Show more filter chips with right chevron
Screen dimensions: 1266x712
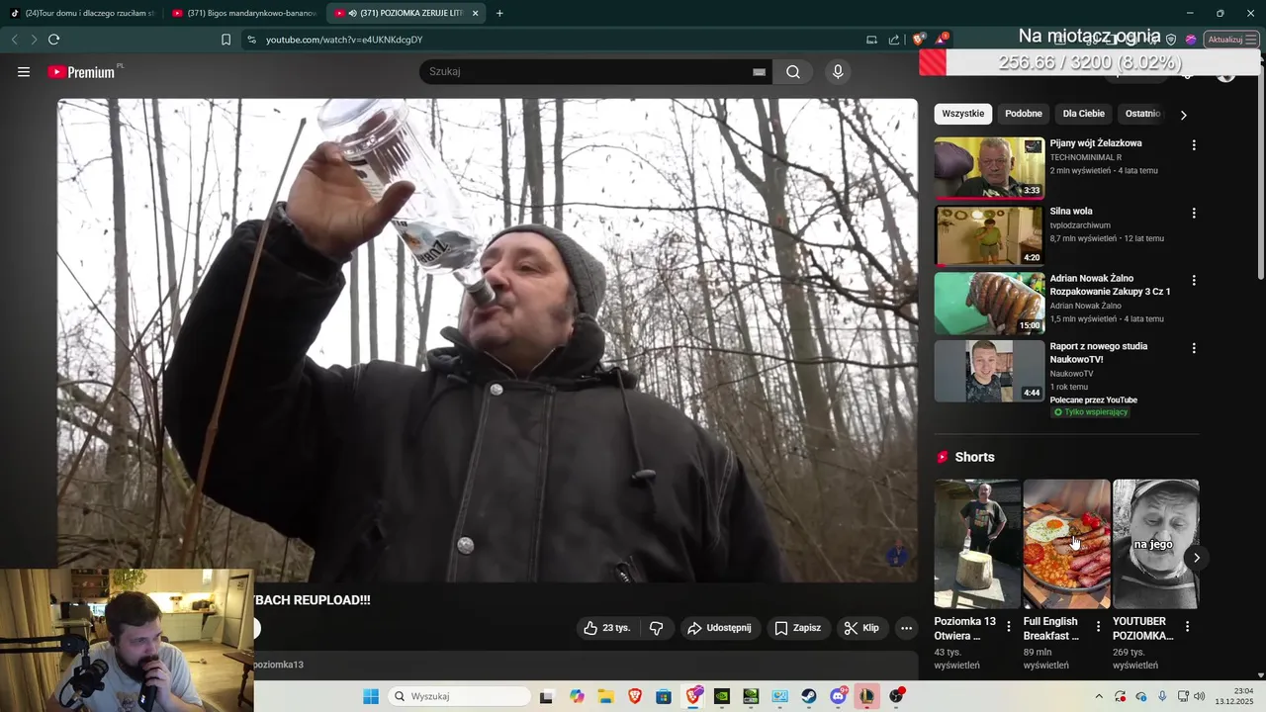tap(1183, 115)
